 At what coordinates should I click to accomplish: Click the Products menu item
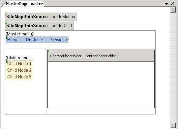pyautogui.click(x=35, y=40)
